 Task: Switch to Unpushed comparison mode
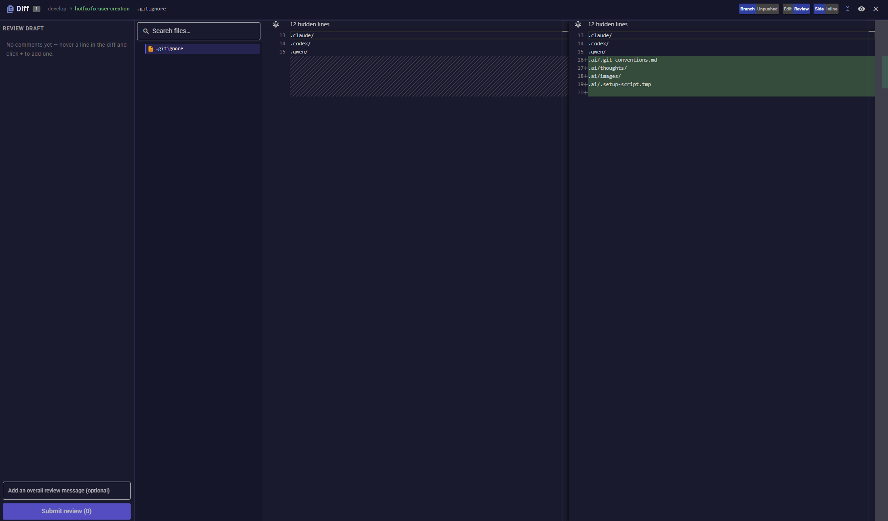click(767, 9)
